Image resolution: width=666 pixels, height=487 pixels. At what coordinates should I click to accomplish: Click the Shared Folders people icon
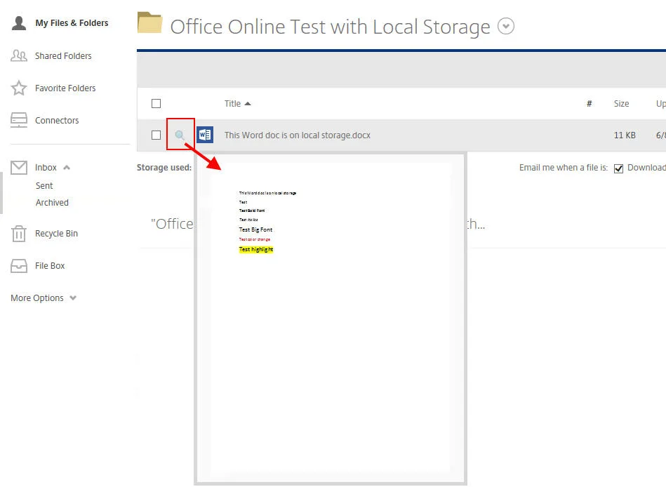pyautogui.click(x=19, y=55)
